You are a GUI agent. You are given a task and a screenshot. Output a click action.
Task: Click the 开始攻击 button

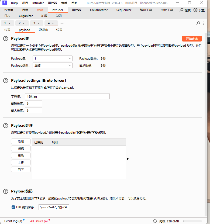tap(192, 39)
